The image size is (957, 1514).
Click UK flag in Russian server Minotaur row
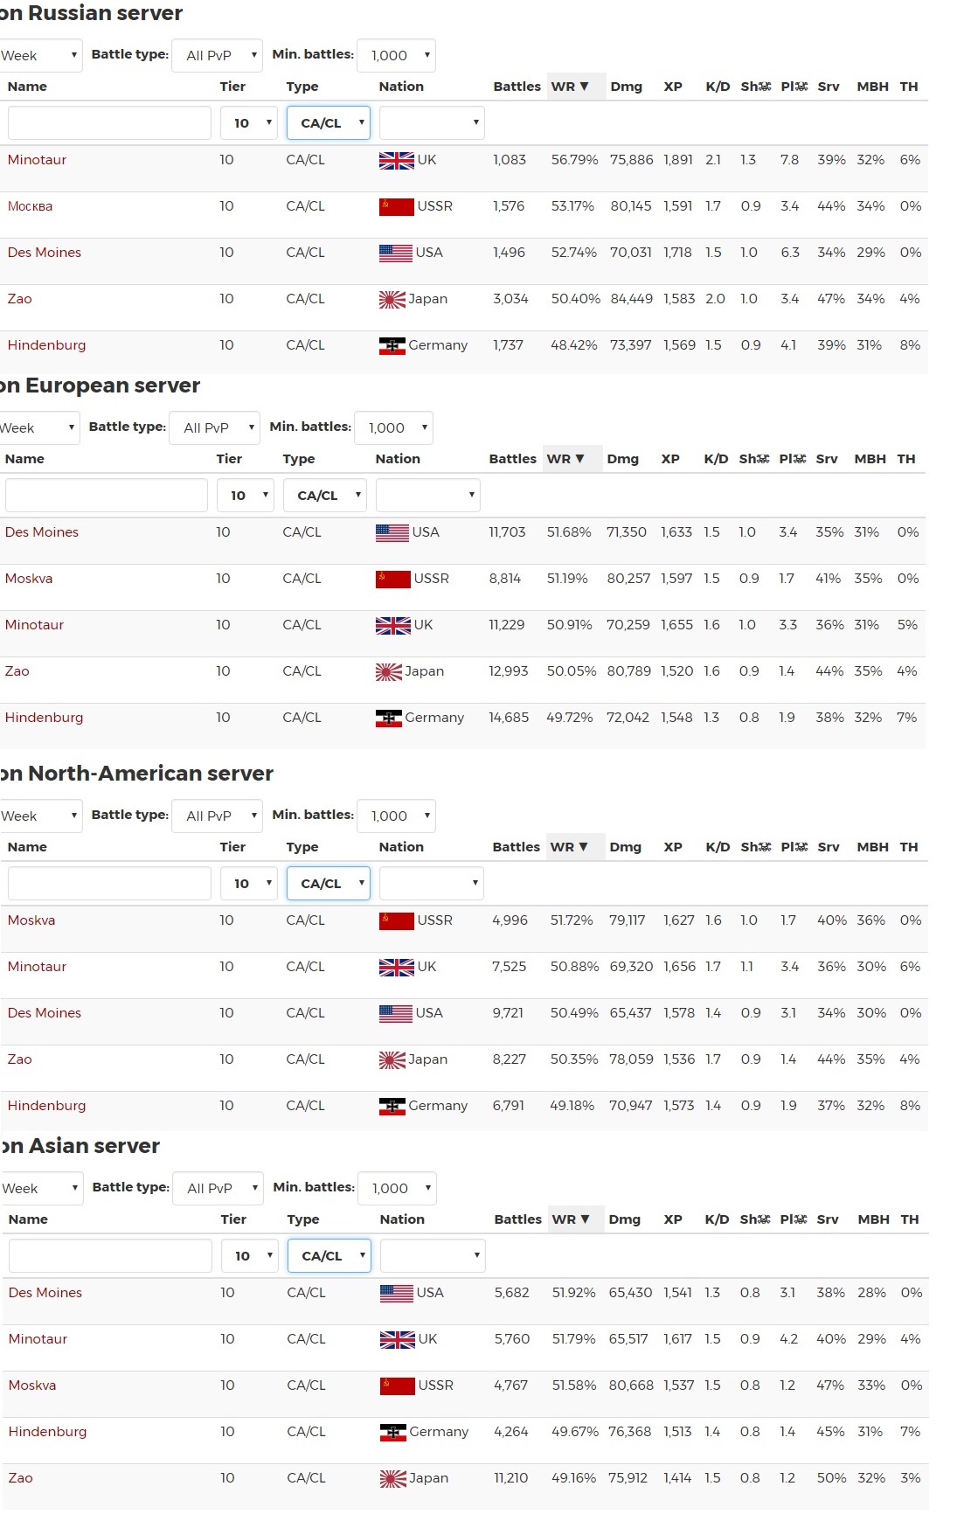tap(396, 161)
